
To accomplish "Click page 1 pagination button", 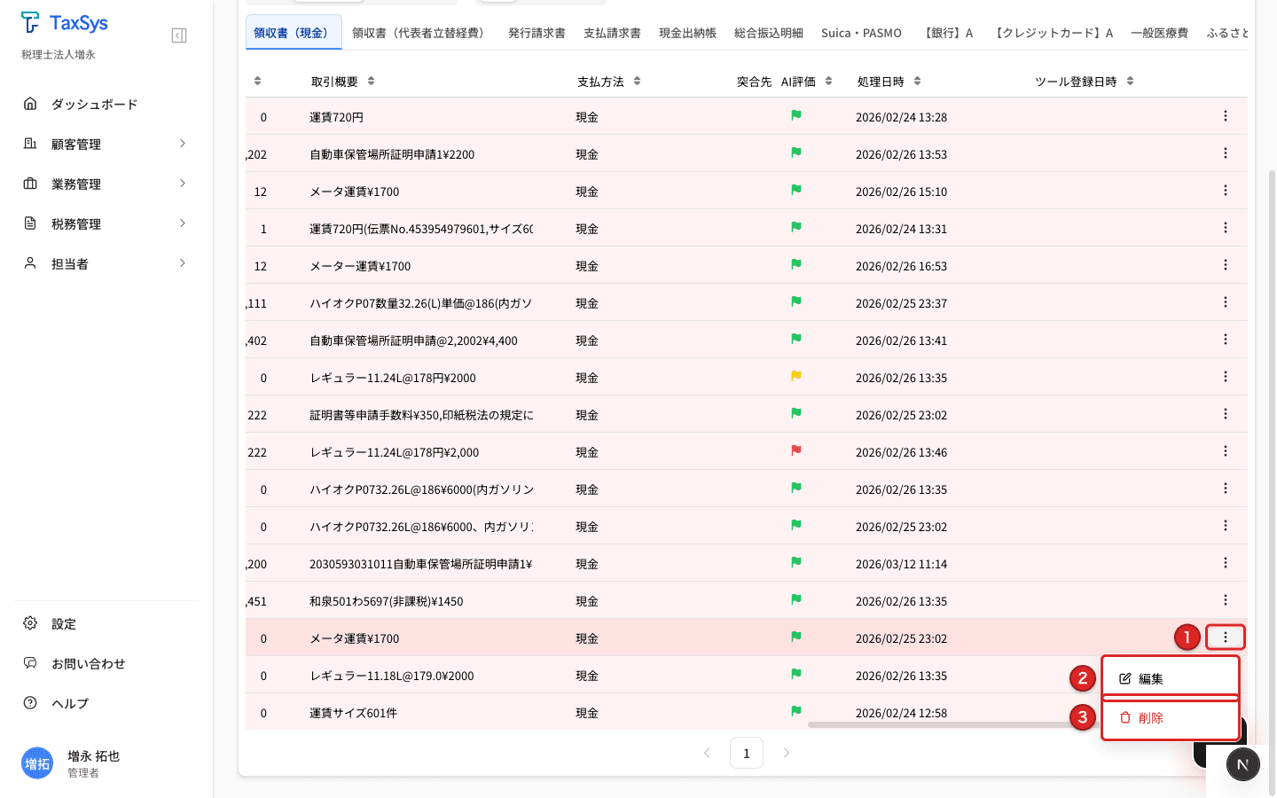I will (746, 753).
